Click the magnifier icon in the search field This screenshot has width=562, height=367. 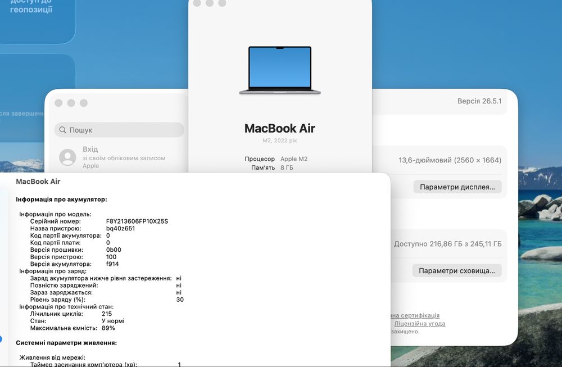pyautogui.click(x=62, y=130)
